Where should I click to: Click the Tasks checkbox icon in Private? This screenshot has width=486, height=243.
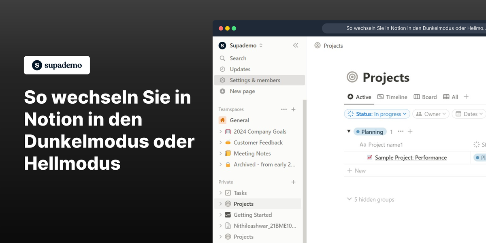click(x=228, y=192)
